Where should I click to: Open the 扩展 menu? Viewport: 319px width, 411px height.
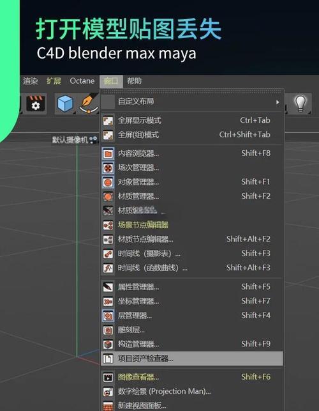coord(54,81)
